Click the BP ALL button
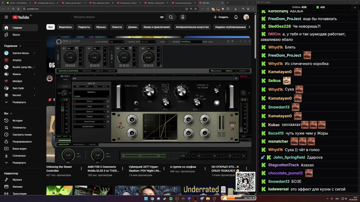Image resolution: width=360 pixels, height=202 pixels. pos(96,86)
